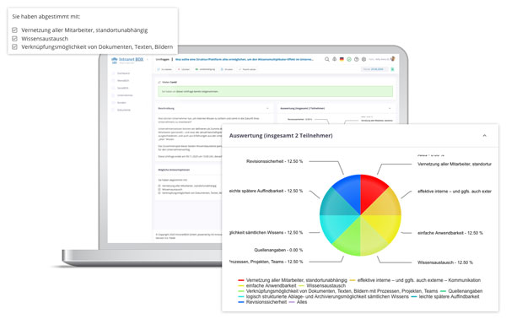Image resolution: width=506 pixels, height=319 pixels.
Task: Toggle third answer checkbox on laptop screen
Action: (159, 192)
